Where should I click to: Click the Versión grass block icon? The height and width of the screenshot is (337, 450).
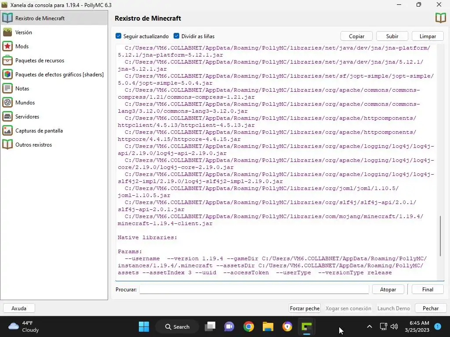7,32
